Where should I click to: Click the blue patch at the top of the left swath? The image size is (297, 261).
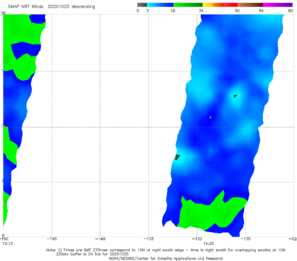38,18
